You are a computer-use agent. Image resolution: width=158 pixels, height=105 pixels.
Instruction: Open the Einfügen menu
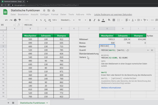click(45, 14)
